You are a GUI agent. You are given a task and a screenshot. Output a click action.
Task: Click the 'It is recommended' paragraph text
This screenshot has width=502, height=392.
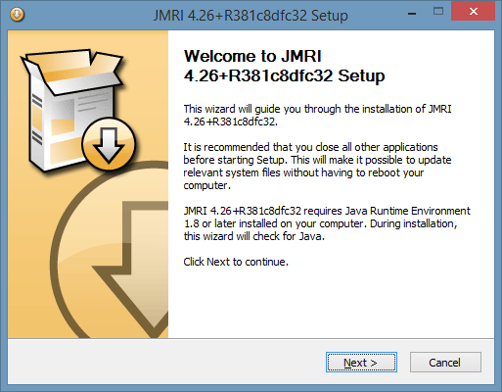pyautogui.click(x=317, y=167)
